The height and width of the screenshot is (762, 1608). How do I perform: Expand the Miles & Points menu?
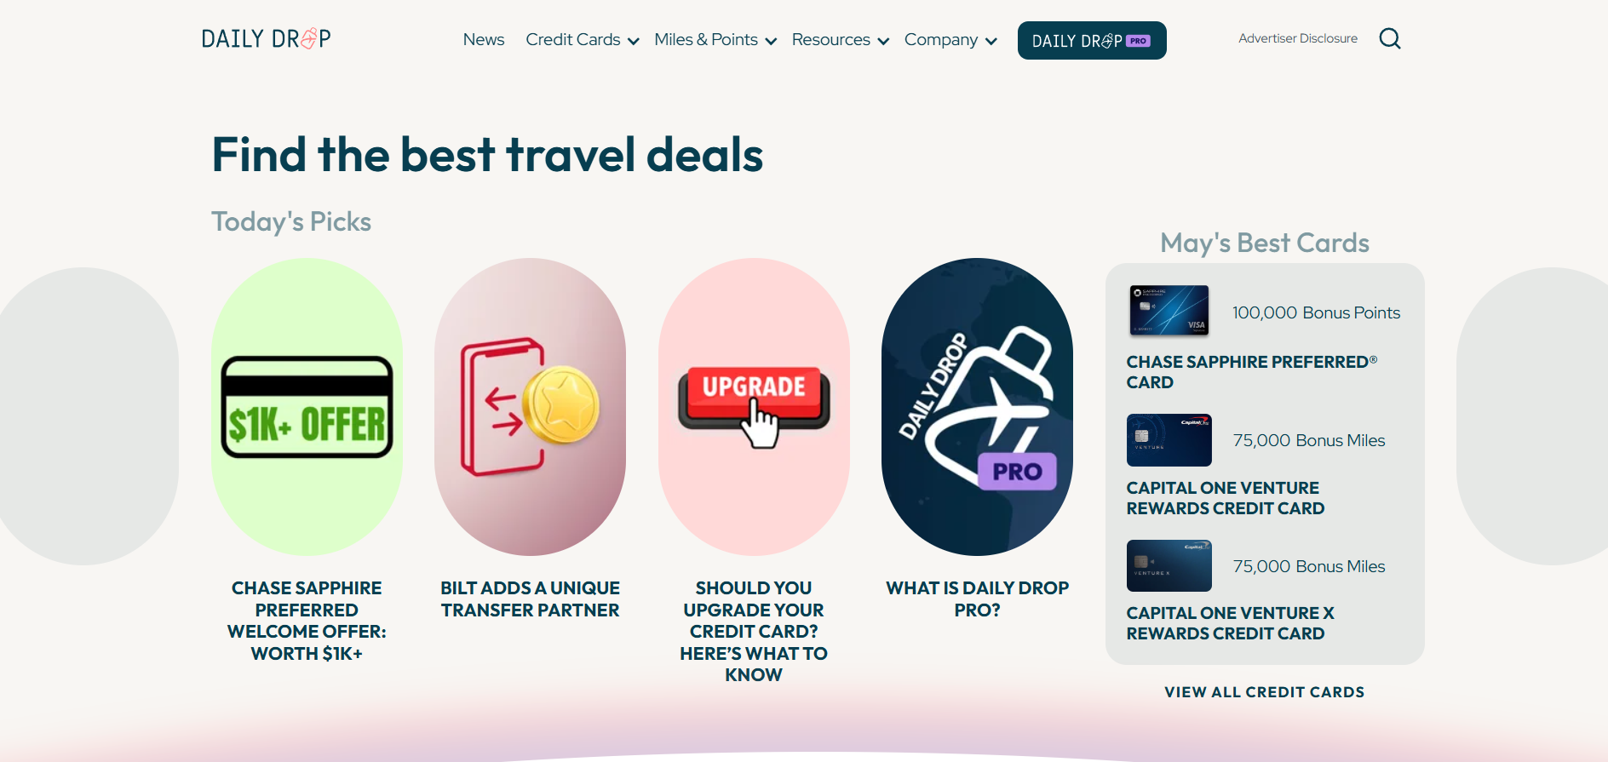pyautogui.click(x=715, y=40)
